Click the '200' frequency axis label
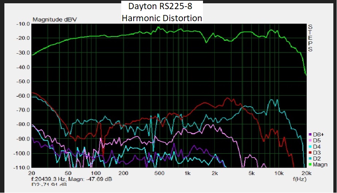Viewport: 337px width, 193px height. click(123, 173)
